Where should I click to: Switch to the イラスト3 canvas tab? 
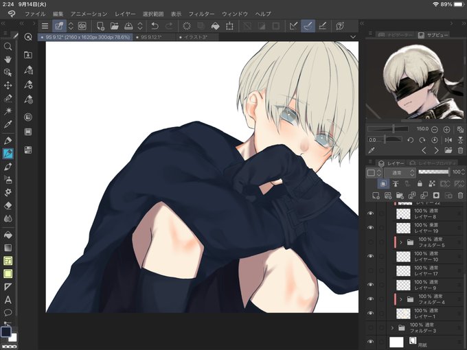(x=196, y=37)
